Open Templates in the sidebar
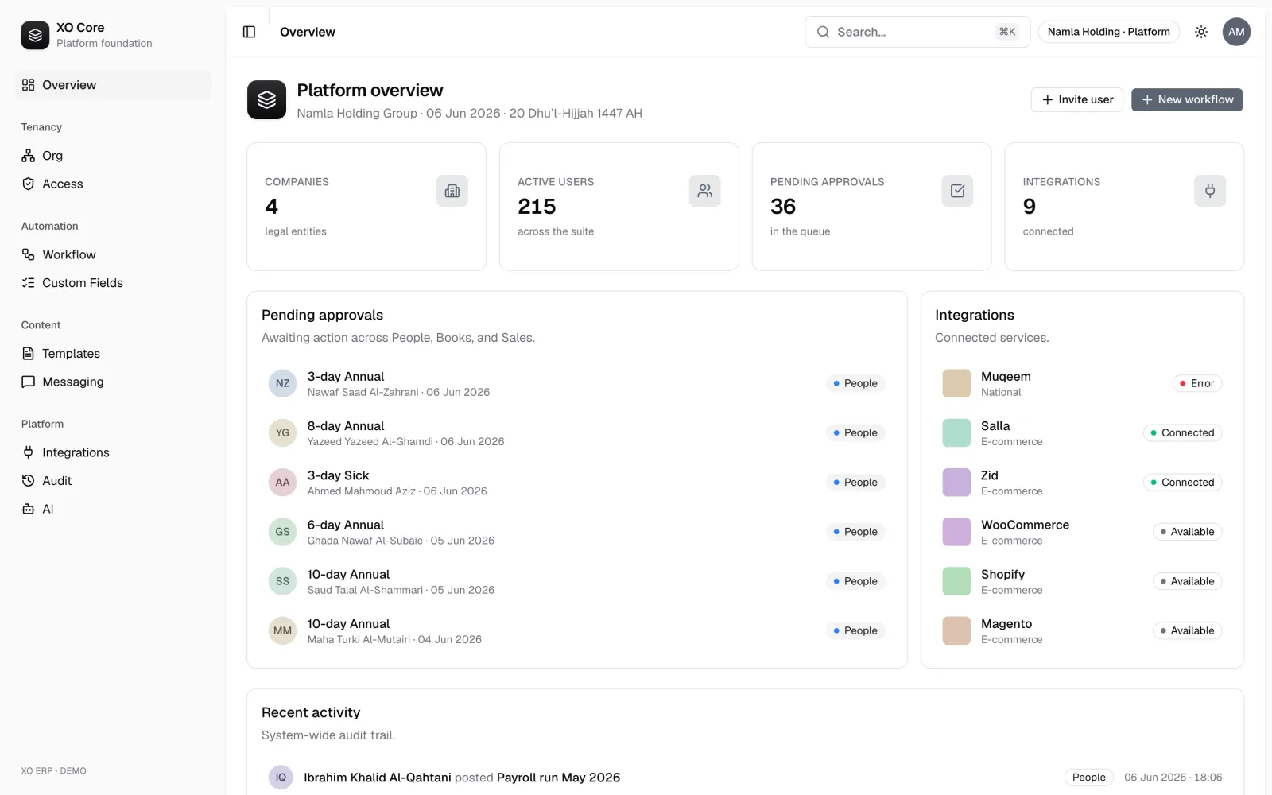 tap(113, 354)
